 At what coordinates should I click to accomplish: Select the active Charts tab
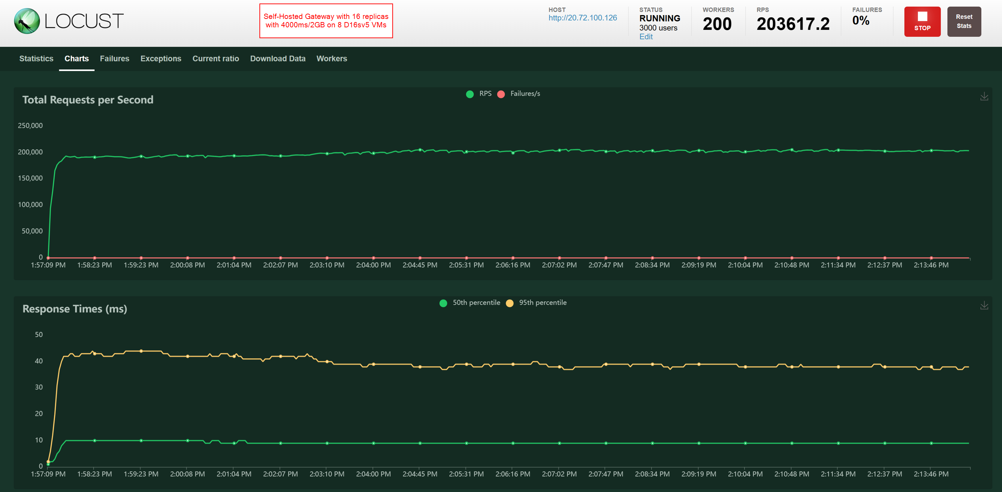[x=77, y=59]
